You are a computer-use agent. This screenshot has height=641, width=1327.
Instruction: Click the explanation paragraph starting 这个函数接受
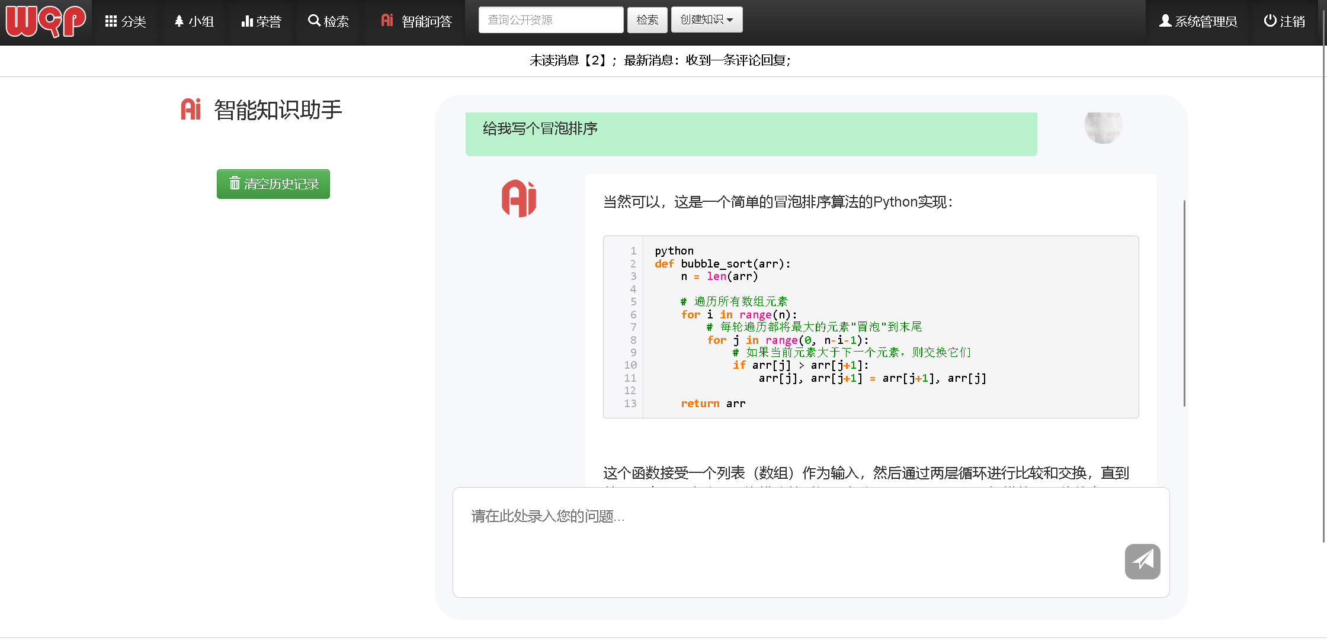pyautogui.click(x=866, y=473)
